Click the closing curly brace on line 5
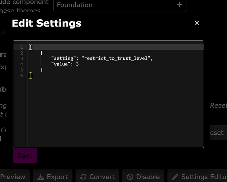227x182 pixels. pyautogui.click(x=42, y=70)
